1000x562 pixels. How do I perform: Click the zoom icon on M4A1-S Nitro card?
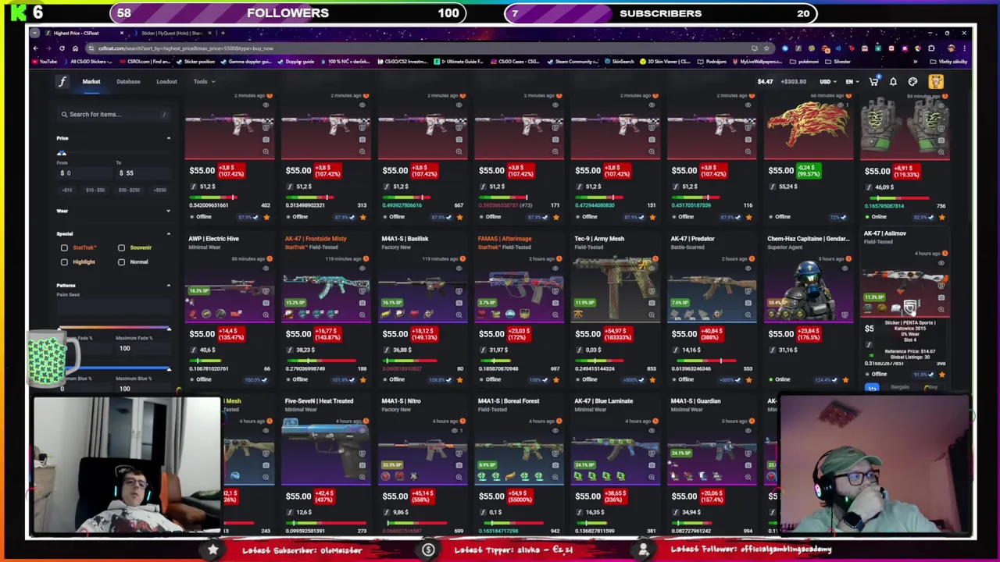point(459,478)
